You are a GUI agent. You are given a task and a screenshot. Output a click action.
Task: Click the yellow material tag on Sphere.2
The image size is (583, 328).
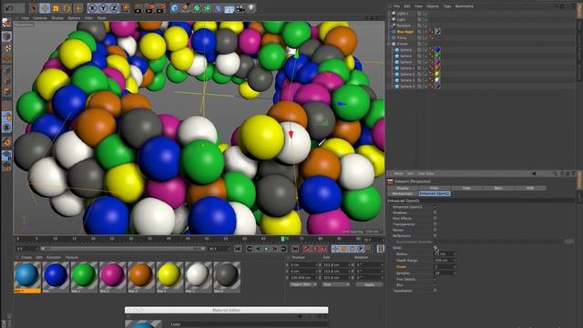(x=437, y=74)
